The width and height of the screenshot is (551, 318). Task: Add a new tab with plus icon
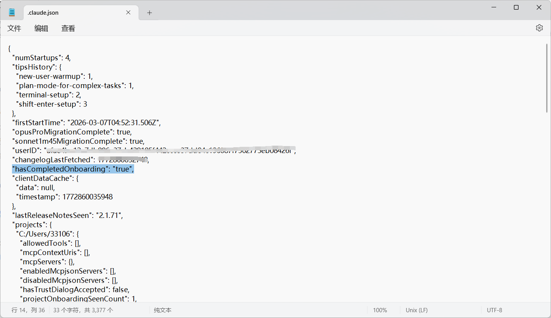click(150, 13)
